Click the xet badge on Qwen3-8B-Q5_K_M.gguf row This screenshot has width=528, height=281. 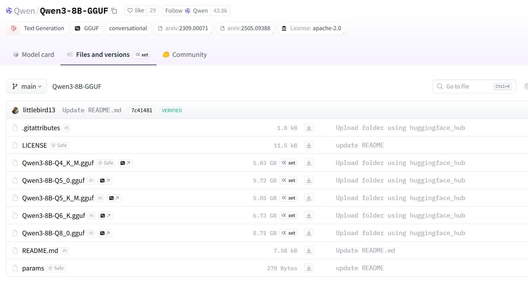(x=288, y=198)
